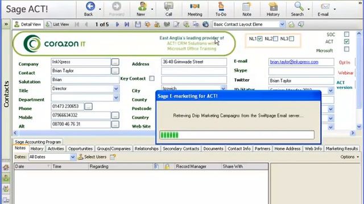The height and width of the screenshot is (204, 364).
Task: Open the History tab
Action: pos(37,148)
